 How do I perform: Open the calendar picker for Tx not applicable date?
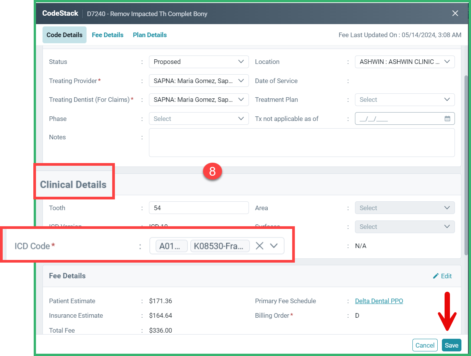click(447, 118)
